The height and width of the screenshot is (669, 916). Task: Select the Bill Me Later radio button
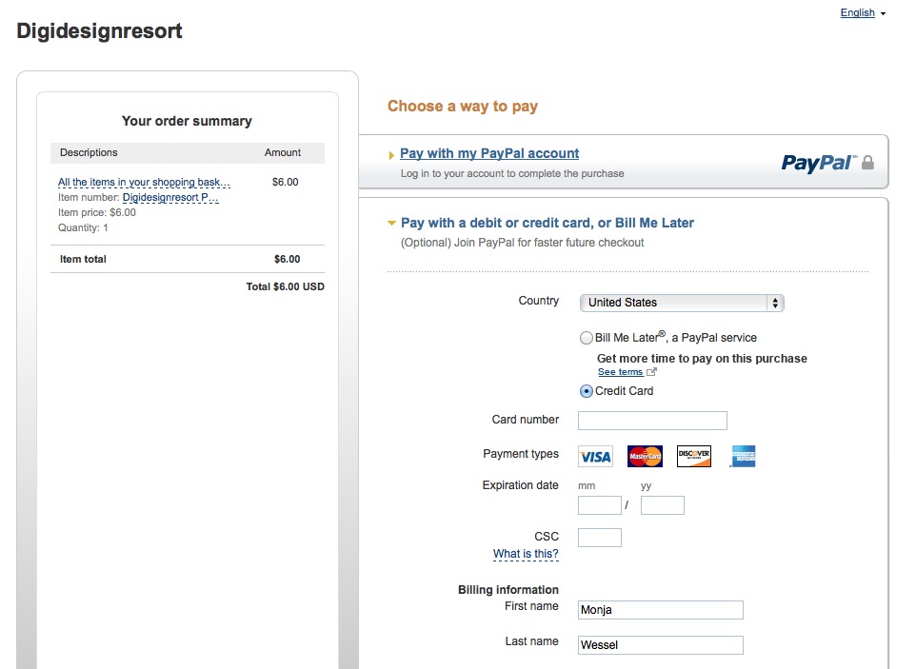tap(587, 338)
